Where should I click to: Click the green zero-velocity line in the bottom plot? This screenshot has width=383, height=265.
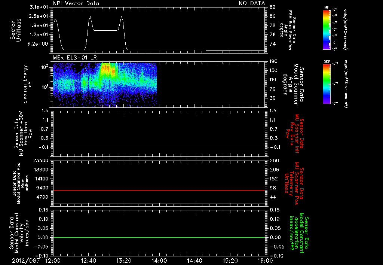coord(159,237)
